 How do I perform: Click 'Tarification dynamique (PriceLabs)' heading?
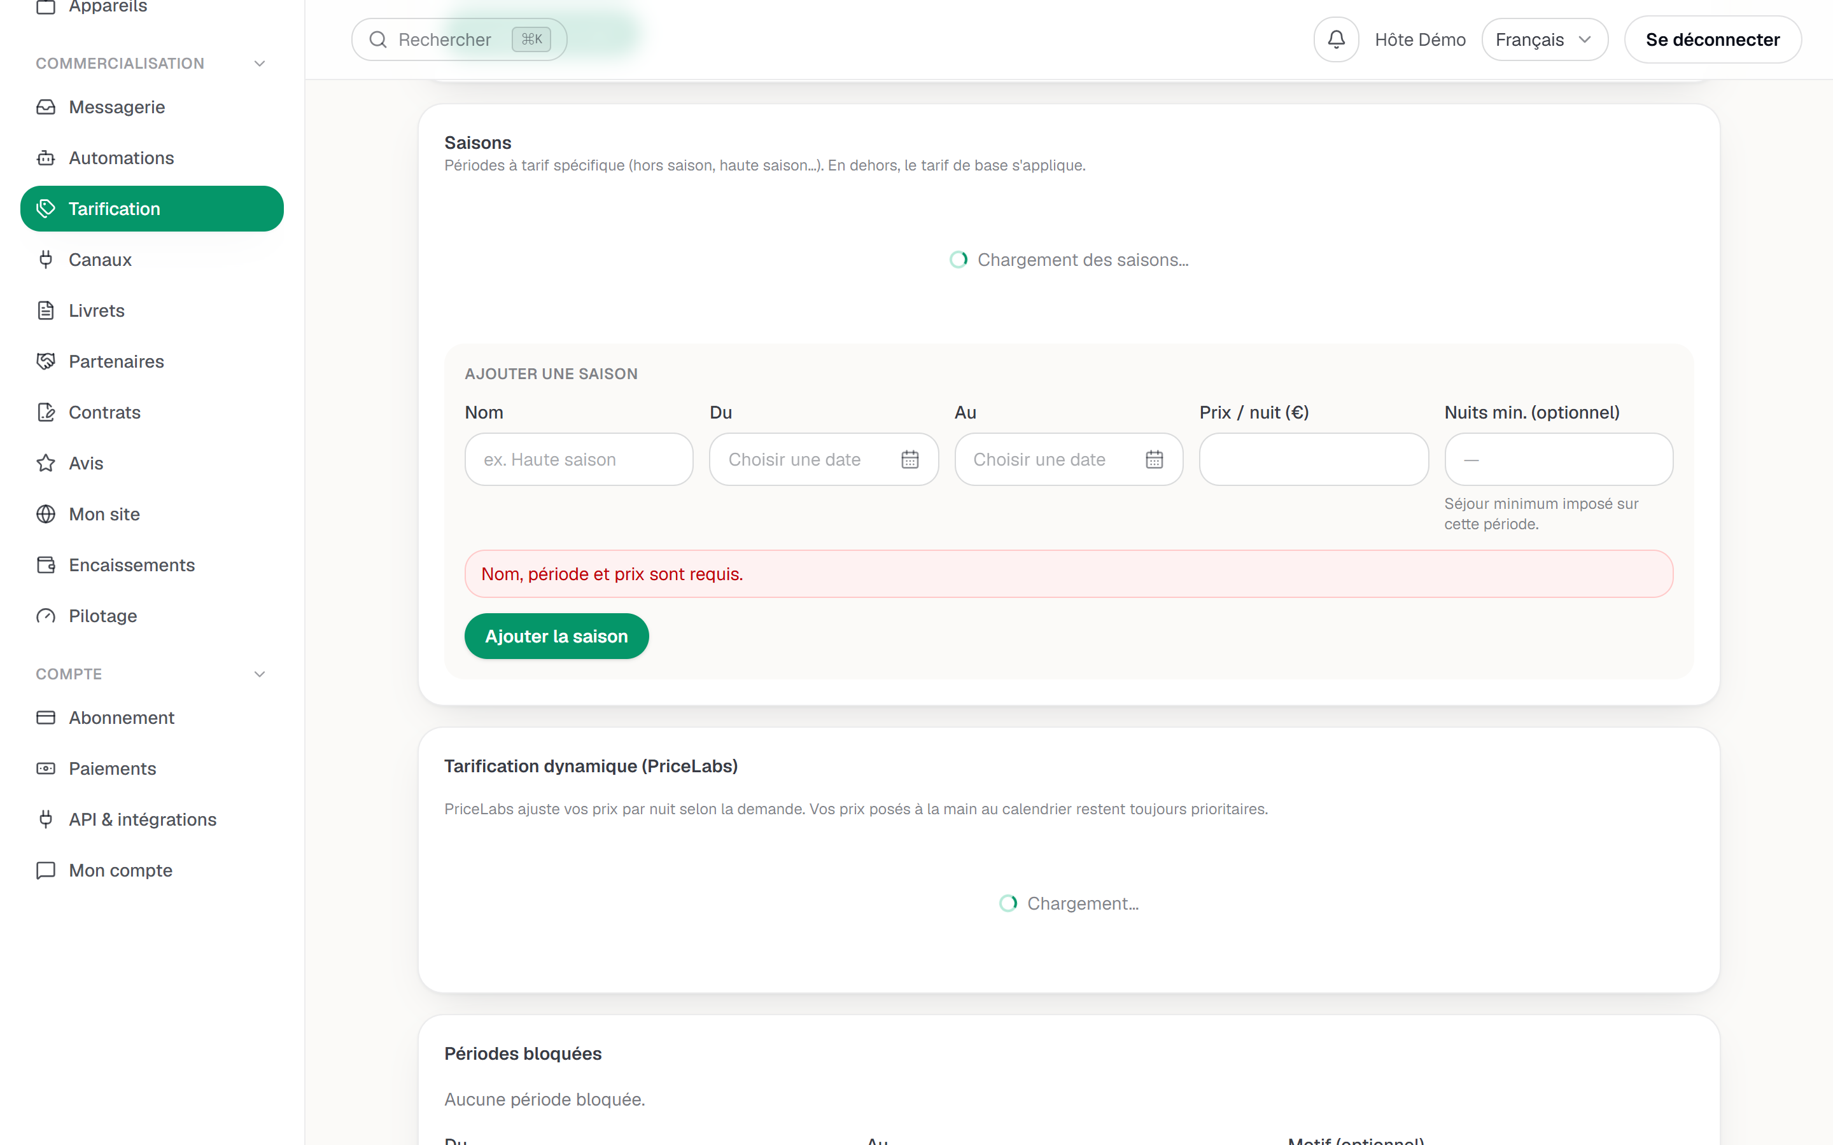tap(591, 767)
